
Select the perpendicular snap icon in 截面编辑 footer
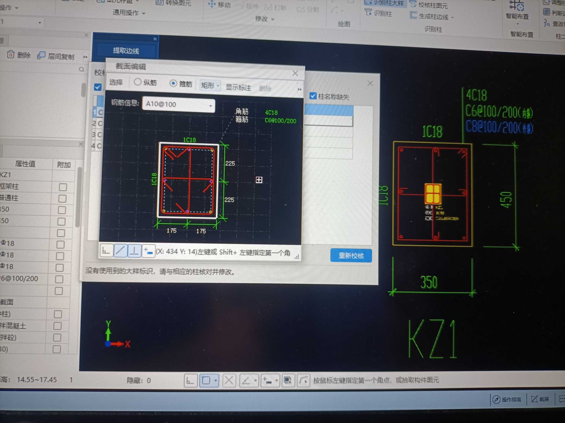tap(134, 251)
